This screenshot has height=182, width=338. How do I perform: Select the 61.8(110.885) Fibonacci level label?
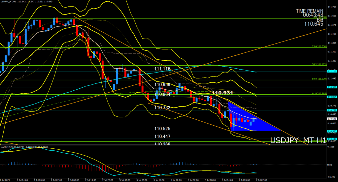point(319,94)
